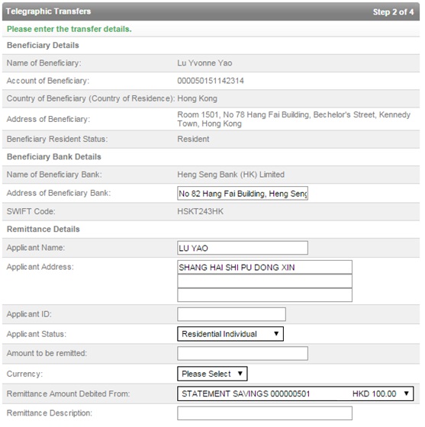Screen dimensions: 425x427
Task: Click the 'Remittance Description:' label
Action: click(50, 413)
